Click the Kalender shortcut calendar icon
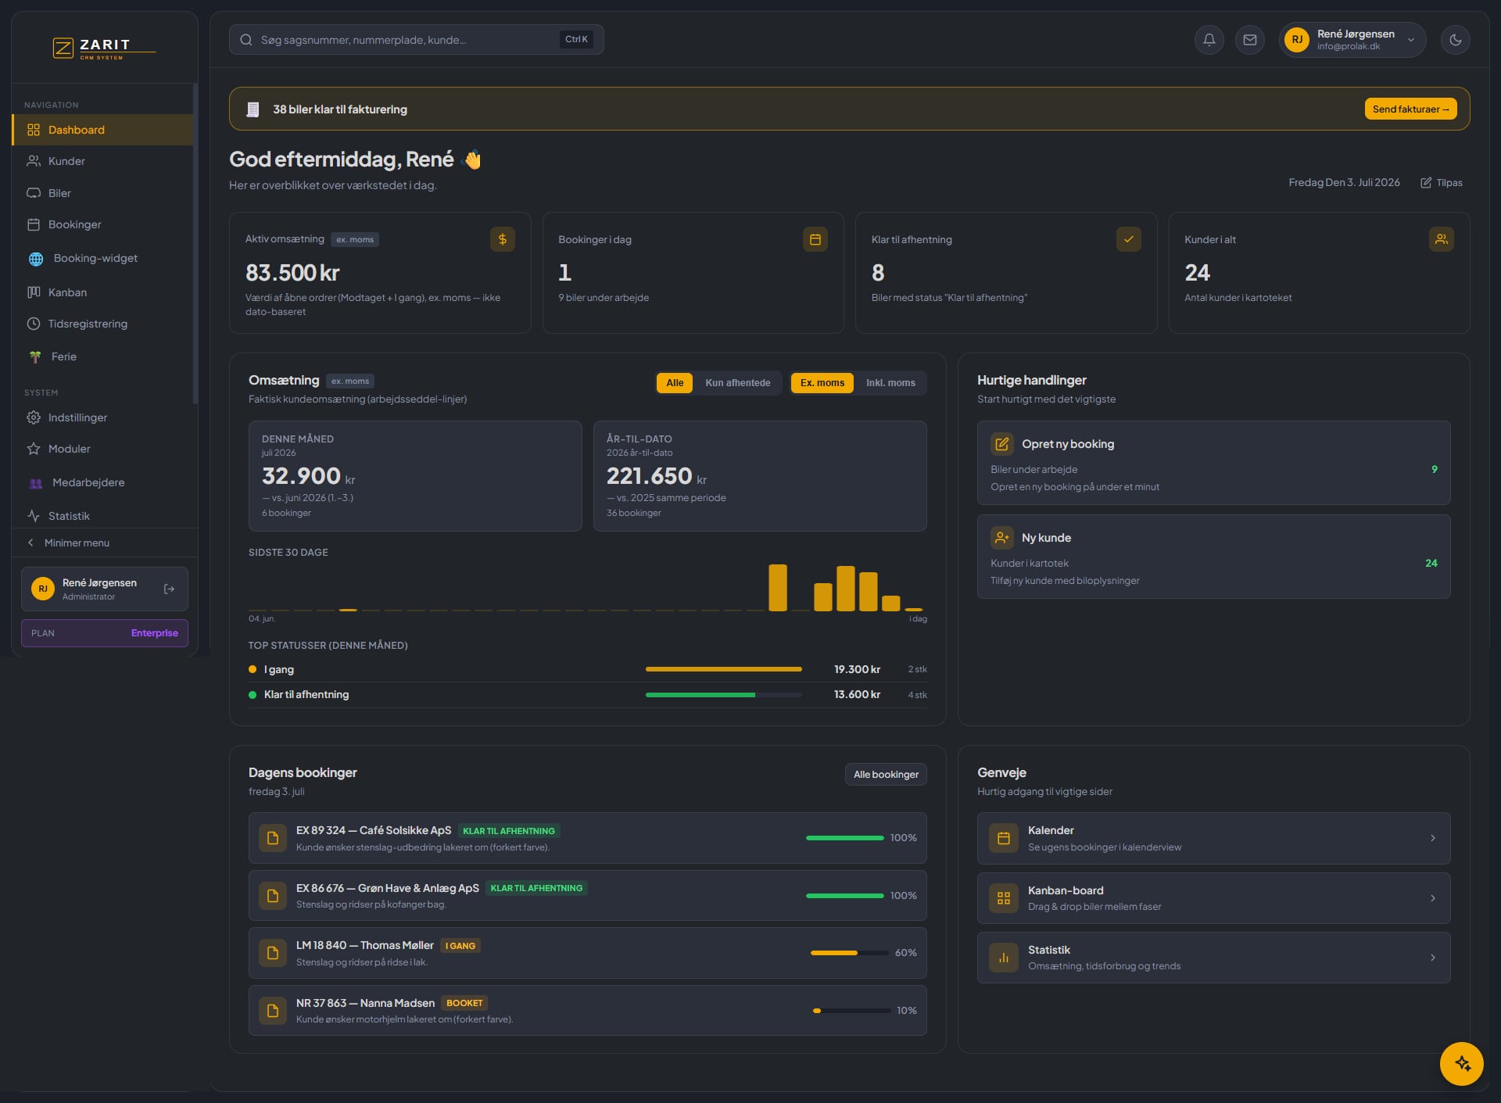The width and height of the screenshot is (1501, 1103). [x=1003, y=838]
